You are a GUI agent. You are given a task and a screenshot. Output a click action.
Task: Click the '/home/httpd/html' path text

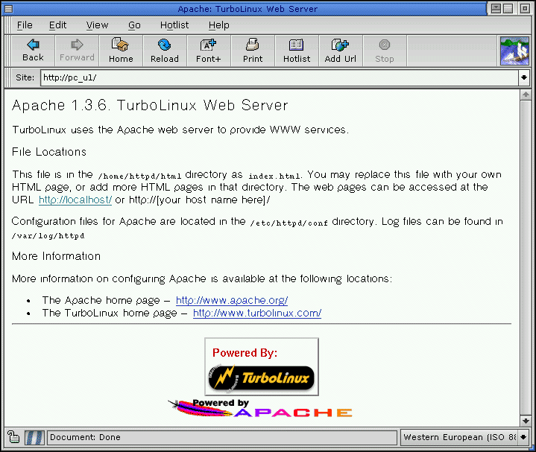[139, 176]
